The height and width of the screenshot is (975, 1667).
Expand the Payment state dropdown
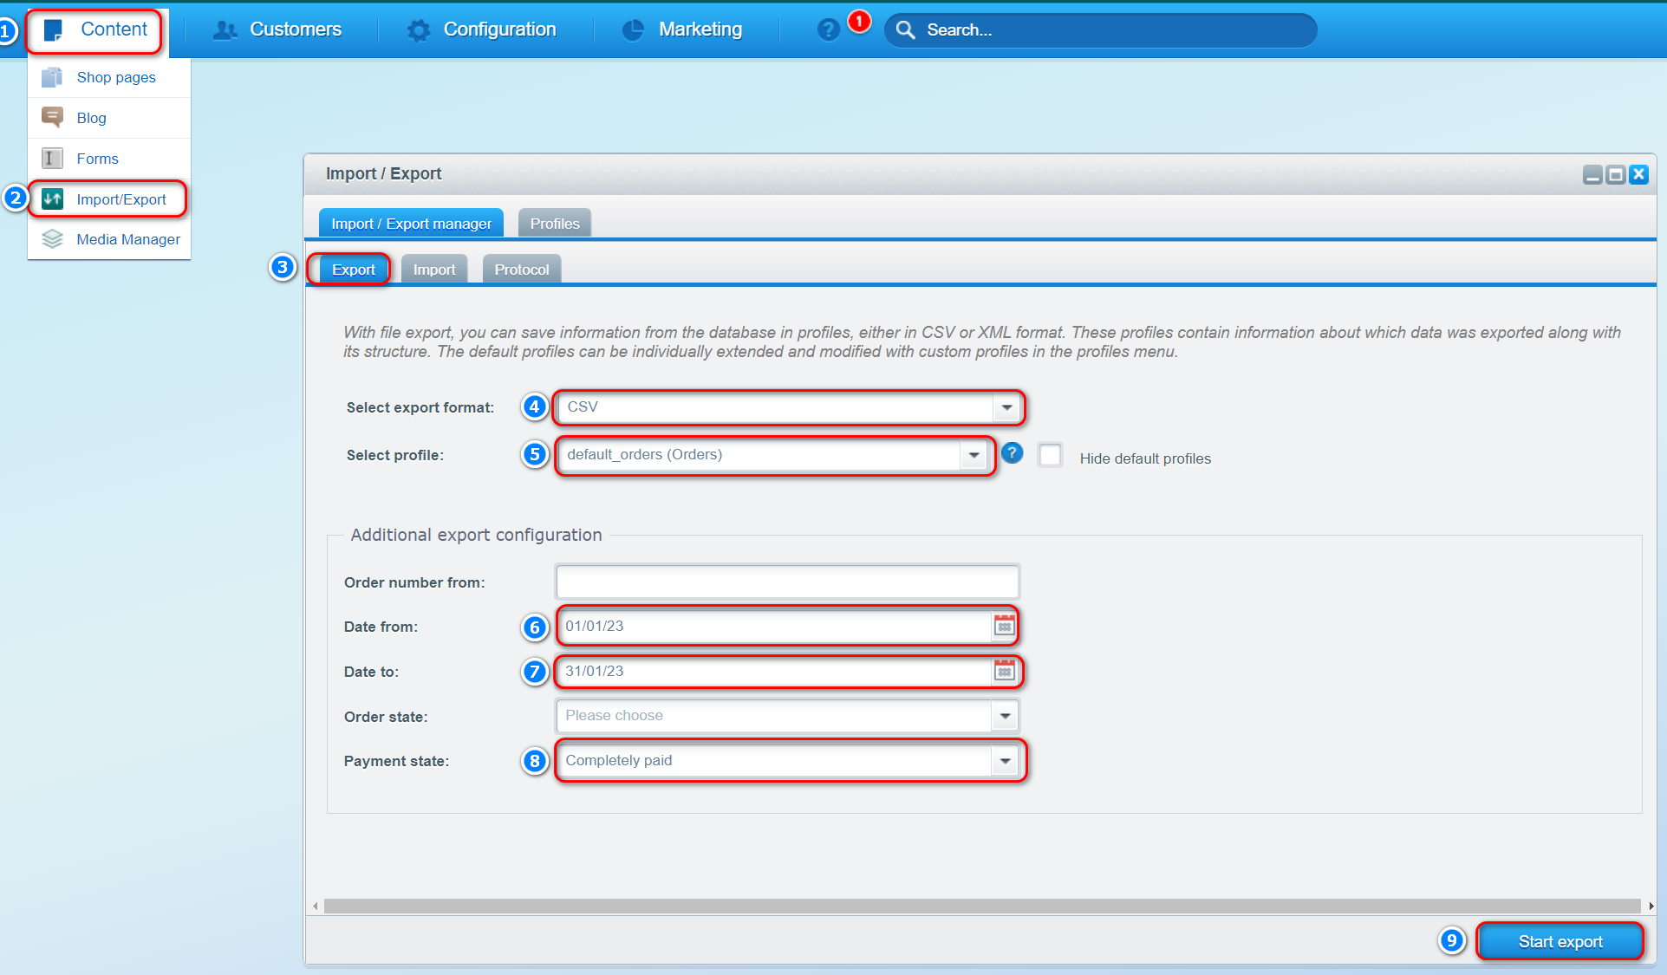1005,761
